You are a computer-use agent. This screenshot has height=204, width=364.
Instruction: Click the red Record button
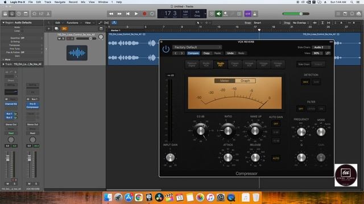point(144,14)
